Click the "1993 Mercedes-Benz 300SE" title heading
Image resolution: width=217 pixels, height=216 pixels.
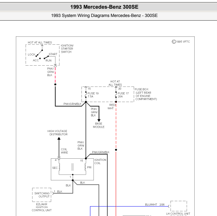click(x=104, y=7)
